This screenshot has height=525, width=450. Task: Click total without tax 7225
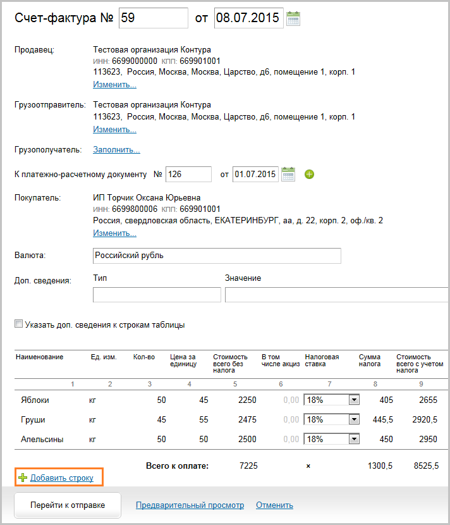(248, 466)
